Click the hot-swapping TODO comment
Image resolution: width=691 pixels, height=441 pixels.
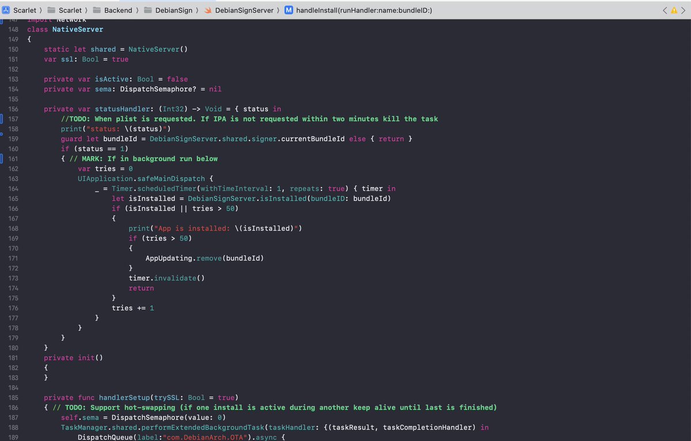[x=275, y=407]
